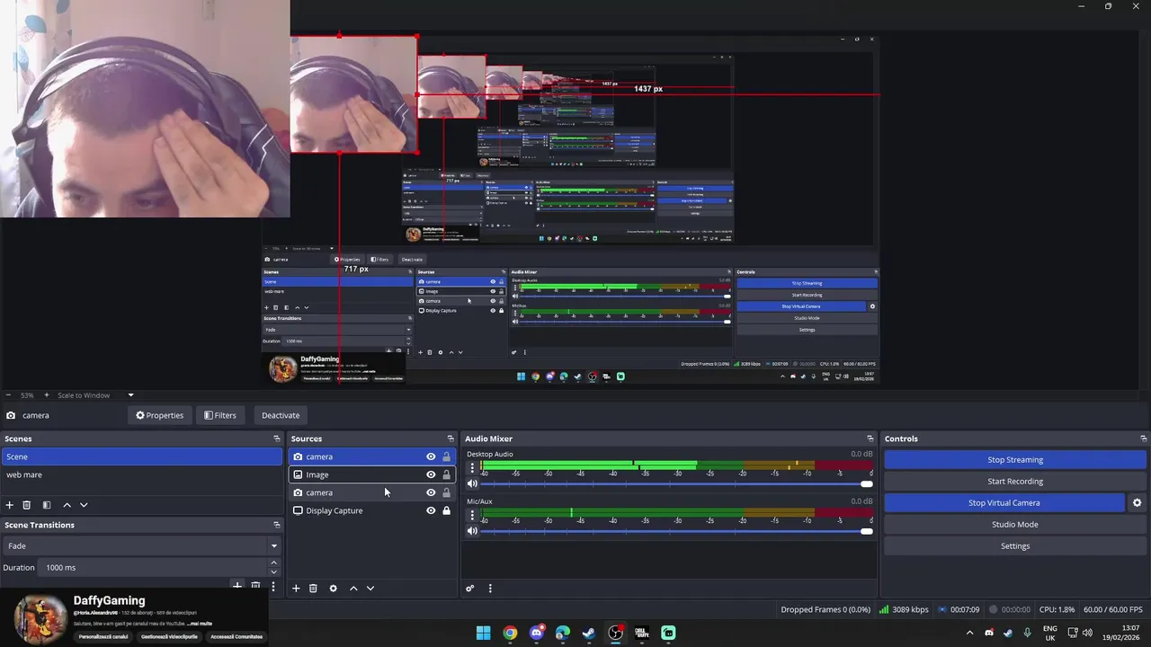Click Stop Virtual Camera

tap(1004, 503)
